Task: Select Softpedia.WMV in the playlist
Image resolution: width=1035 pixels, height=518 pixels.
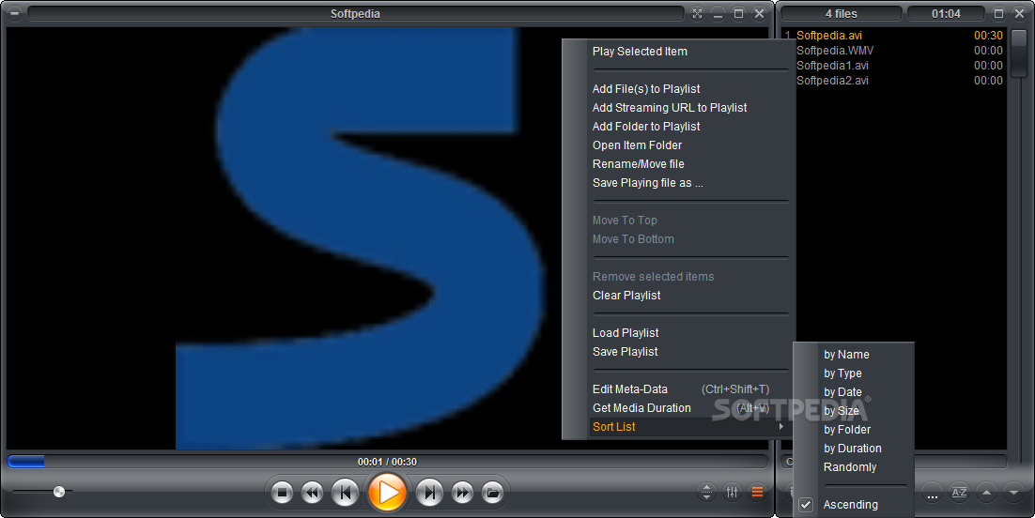Action: coord(834,51)
